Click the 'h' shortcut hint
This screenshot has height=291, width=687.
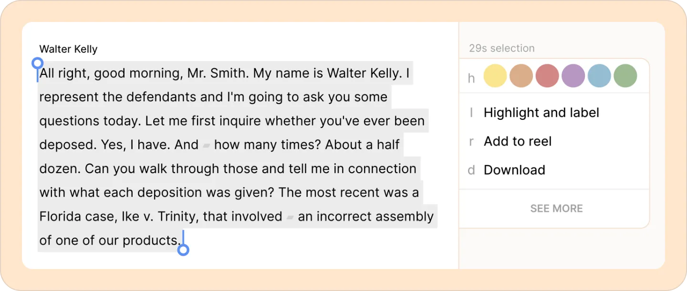[471, 78]
